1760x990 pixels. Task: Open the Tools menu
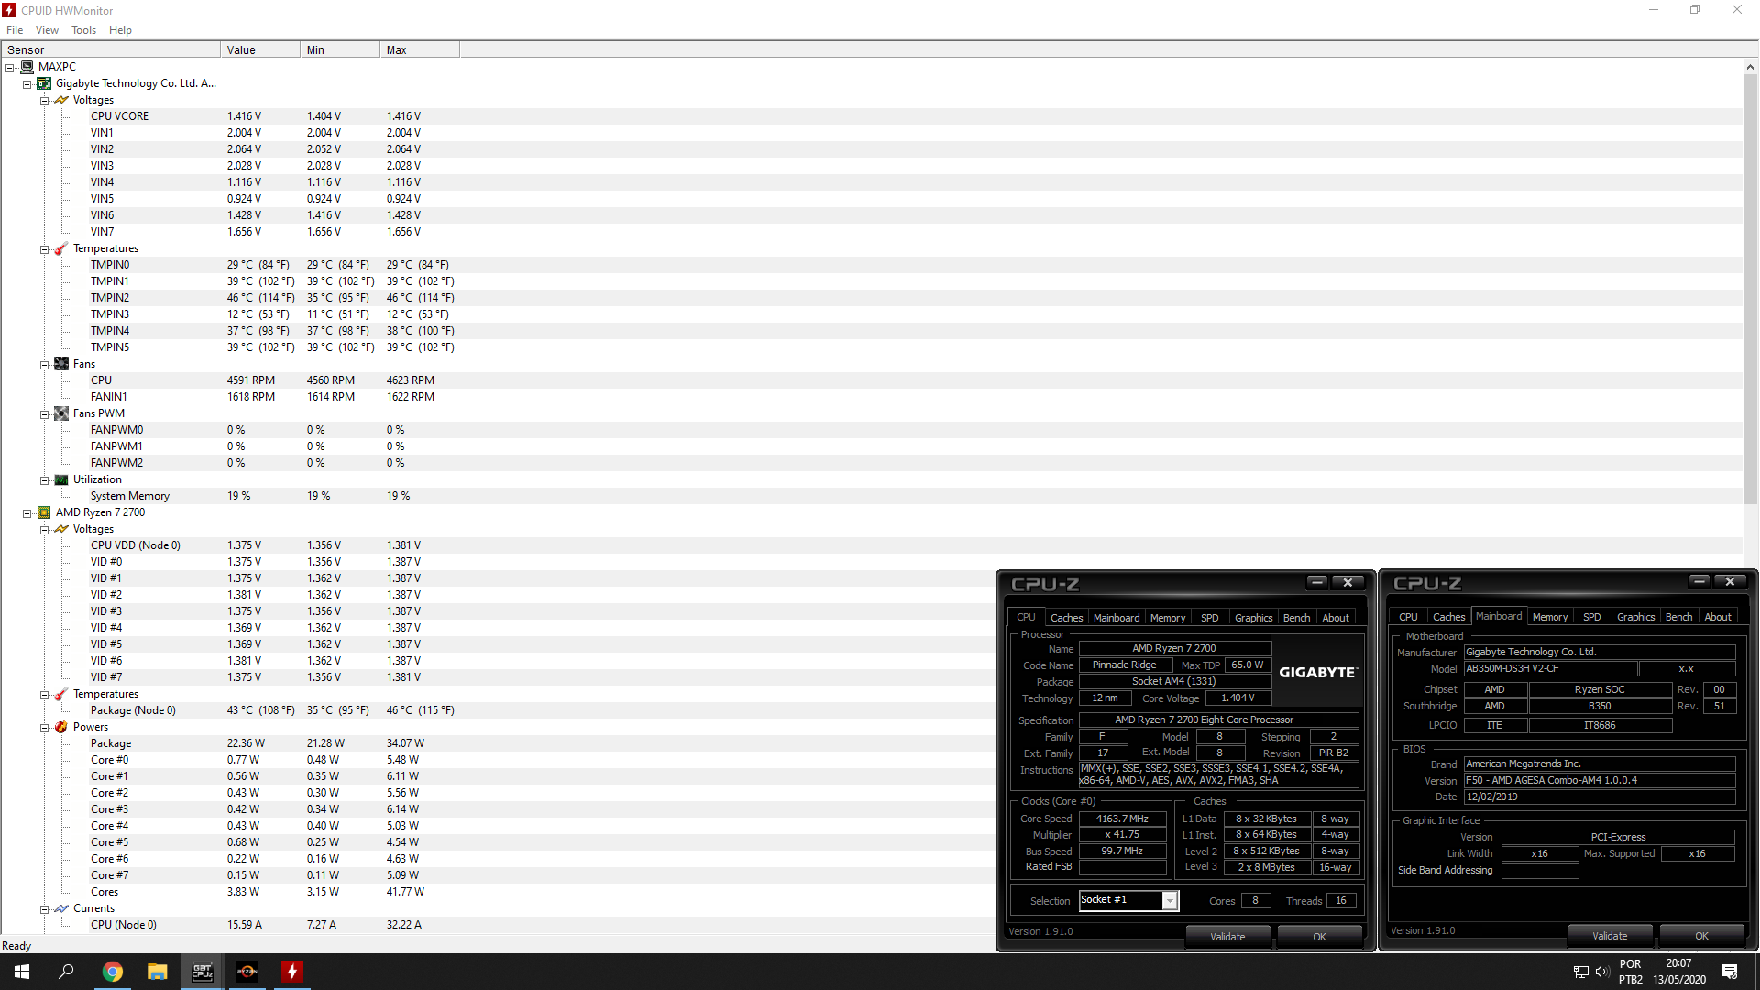[83, 30]
